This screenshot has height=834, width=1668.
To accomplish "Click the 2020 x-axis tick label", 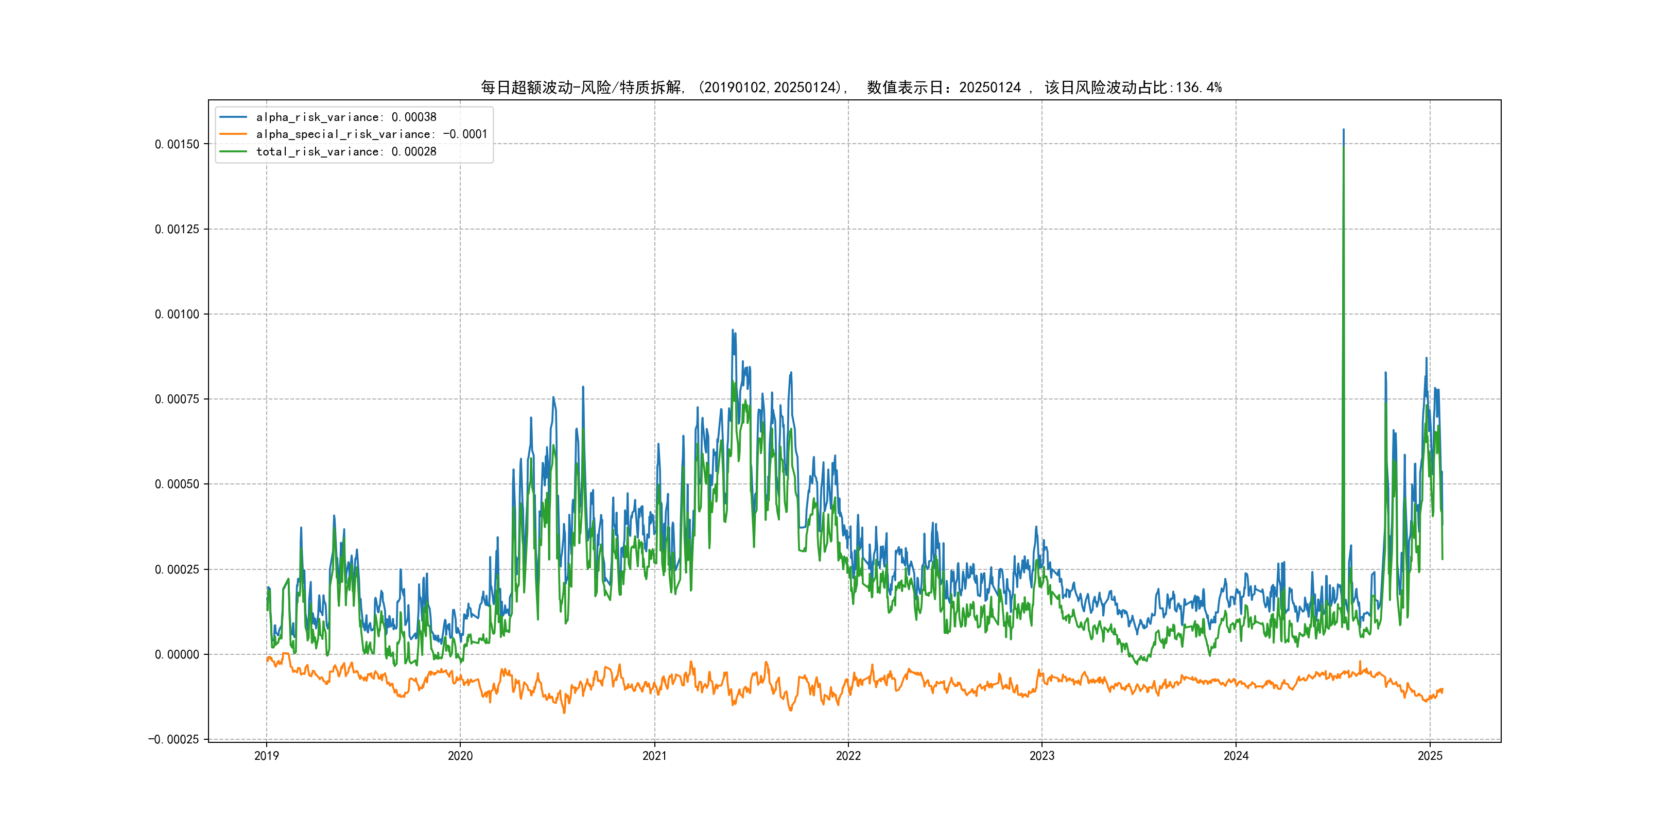I will pyautogui.click(x=460, y=756).
